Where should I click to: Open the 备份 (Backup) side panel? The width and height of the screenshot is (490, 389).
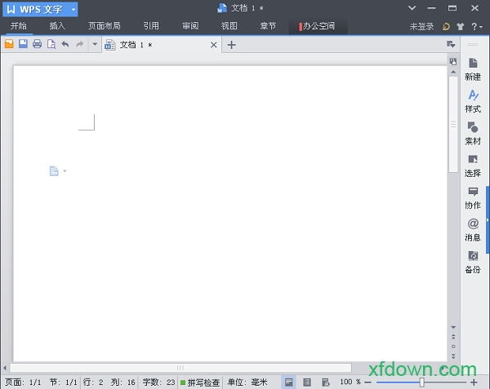(x=473, y=262)
